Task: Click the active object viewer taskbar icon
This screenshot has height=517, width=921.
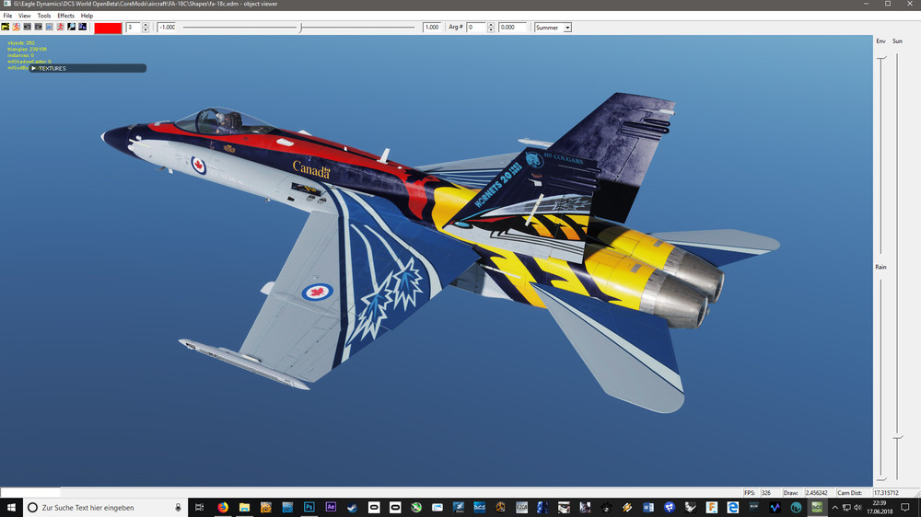Action: pyautogui.click(x=817, y=508)
